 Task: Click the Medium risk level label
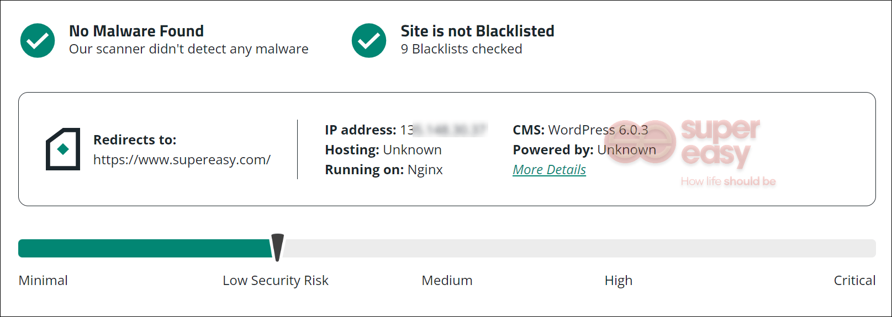[x=447, y=281]
